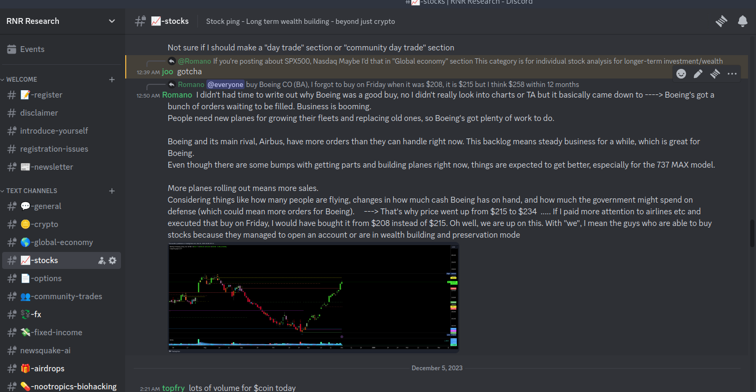This screenshot has width=756, height=392.
Task: Open the disclaimer channel
Action: pyautogui.click(x=62, y=113)
